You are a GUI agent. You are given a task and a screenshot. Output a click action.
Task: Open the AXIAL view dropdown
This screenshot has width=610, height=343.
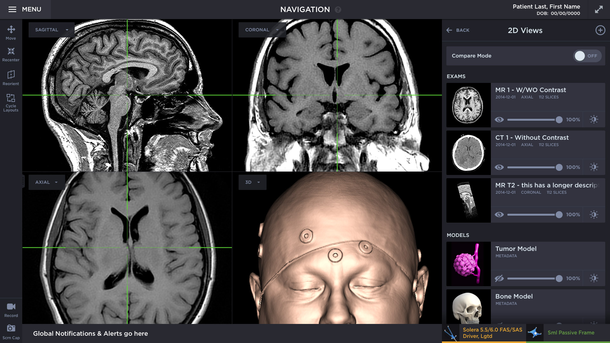click(47, 182)
